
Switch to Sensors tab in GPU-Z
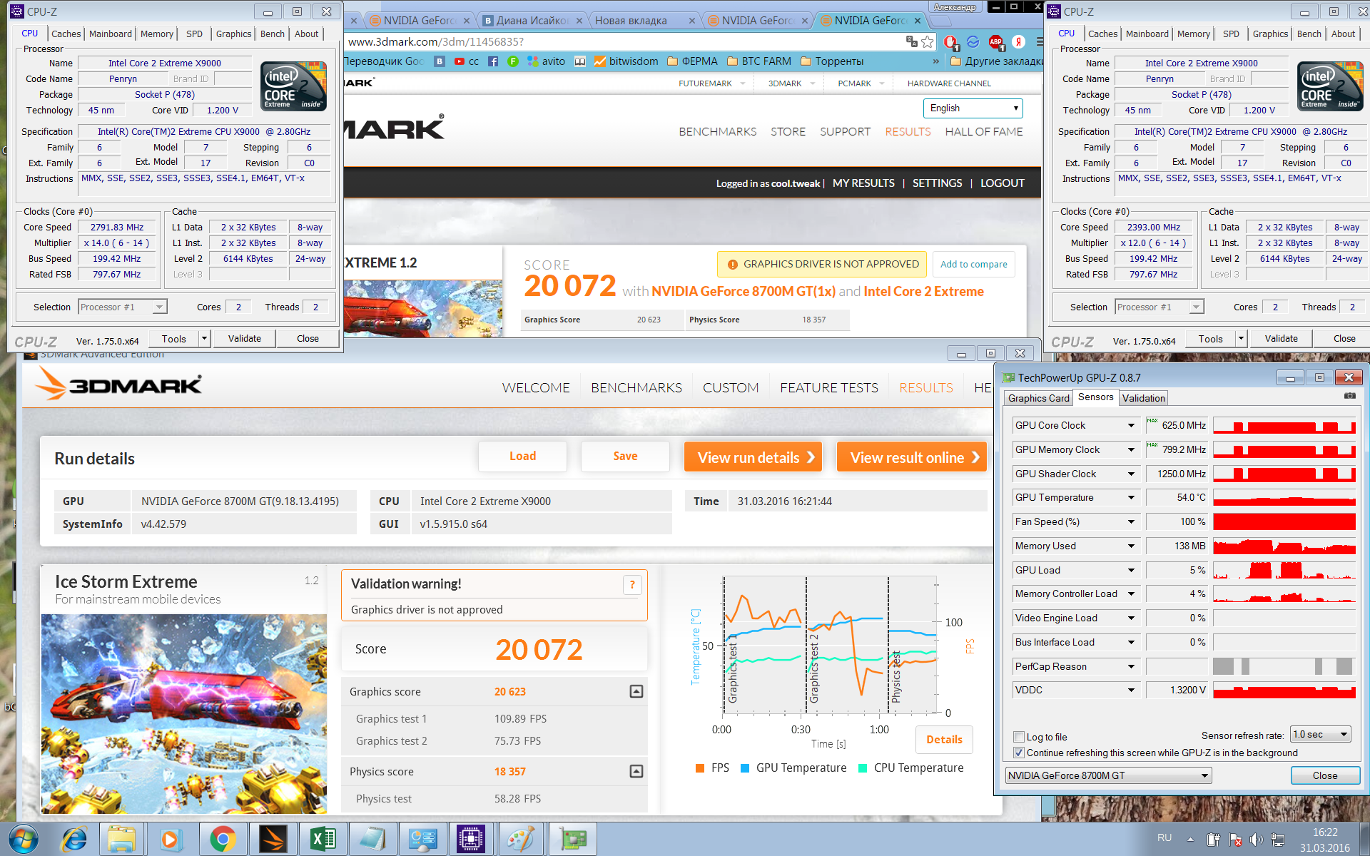1095,397
